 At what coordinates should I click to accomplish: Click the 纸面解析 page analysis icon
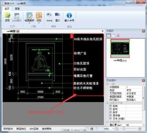point(29,16)
